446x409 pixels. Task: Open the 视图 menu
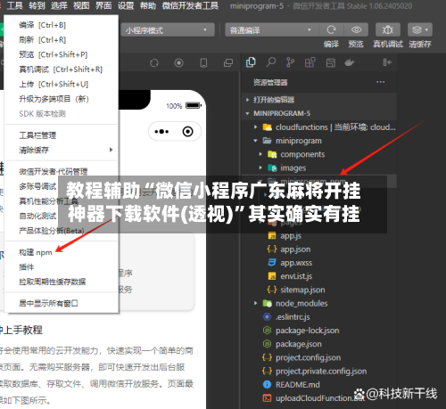pyautogui.click(x=81, y=5)
